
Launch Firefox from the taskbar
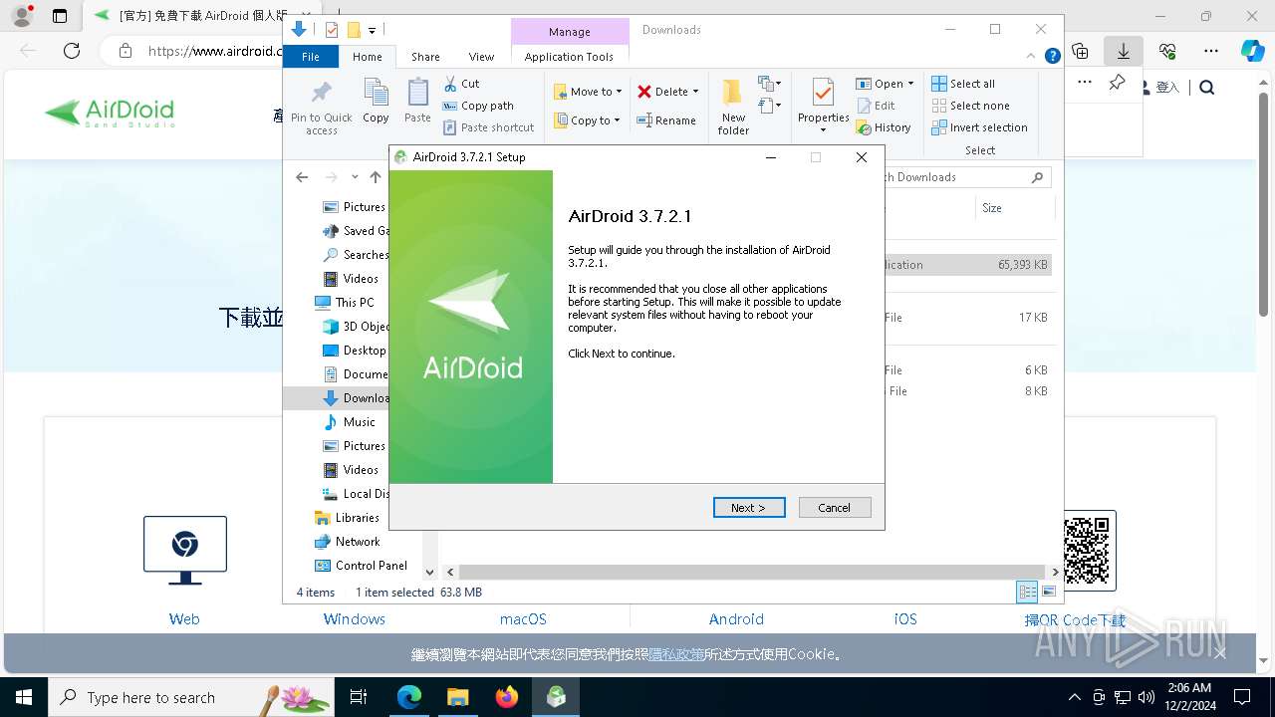pyautogui.click(x=507, y=697)
